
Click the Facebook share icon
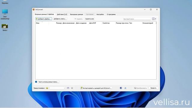coord(121,88)
